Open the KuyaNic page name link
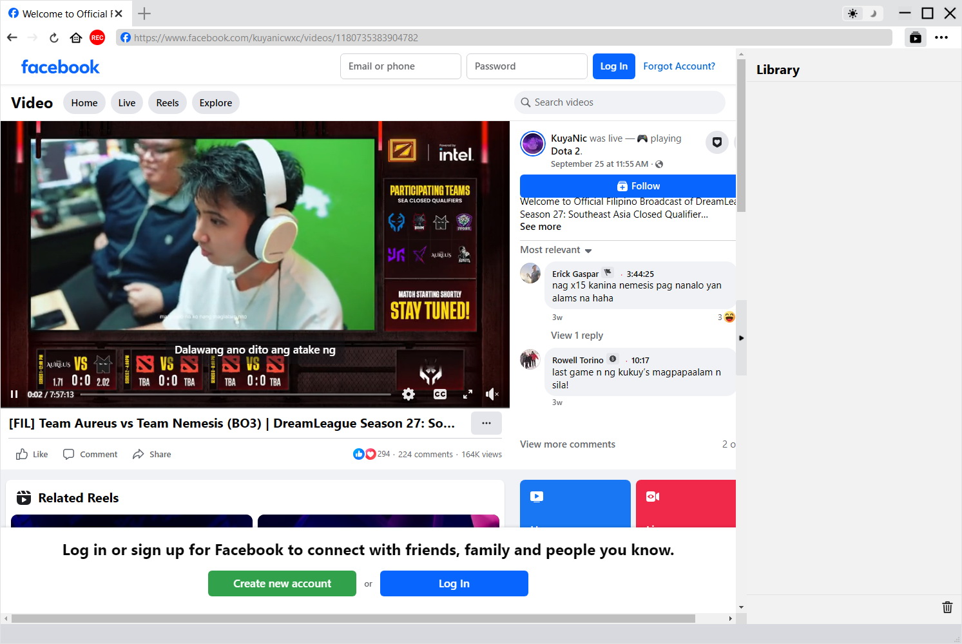Viewport: 962px width, 644px height. 569,138
